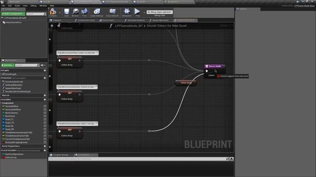Toggle VerticalOffset variable editable checkbox
316x177 pixels.
(x=45, y=106)
